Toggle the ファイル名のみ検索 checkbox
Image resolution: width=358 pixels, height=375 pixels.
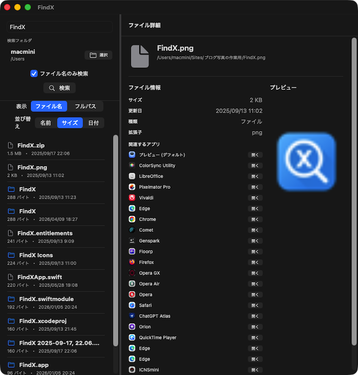click(34, 73)
